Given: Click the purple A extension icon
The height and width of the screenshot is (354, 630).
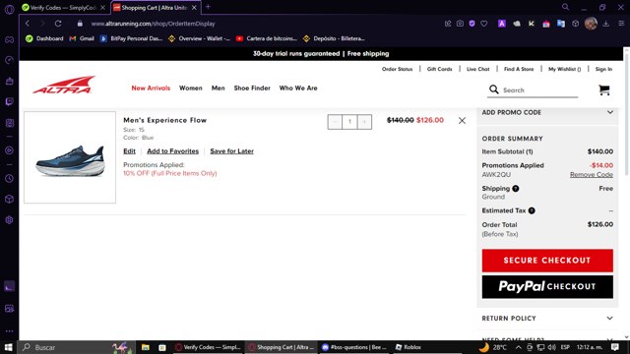Looking at the screenshot, I should (x=502, y=24).
